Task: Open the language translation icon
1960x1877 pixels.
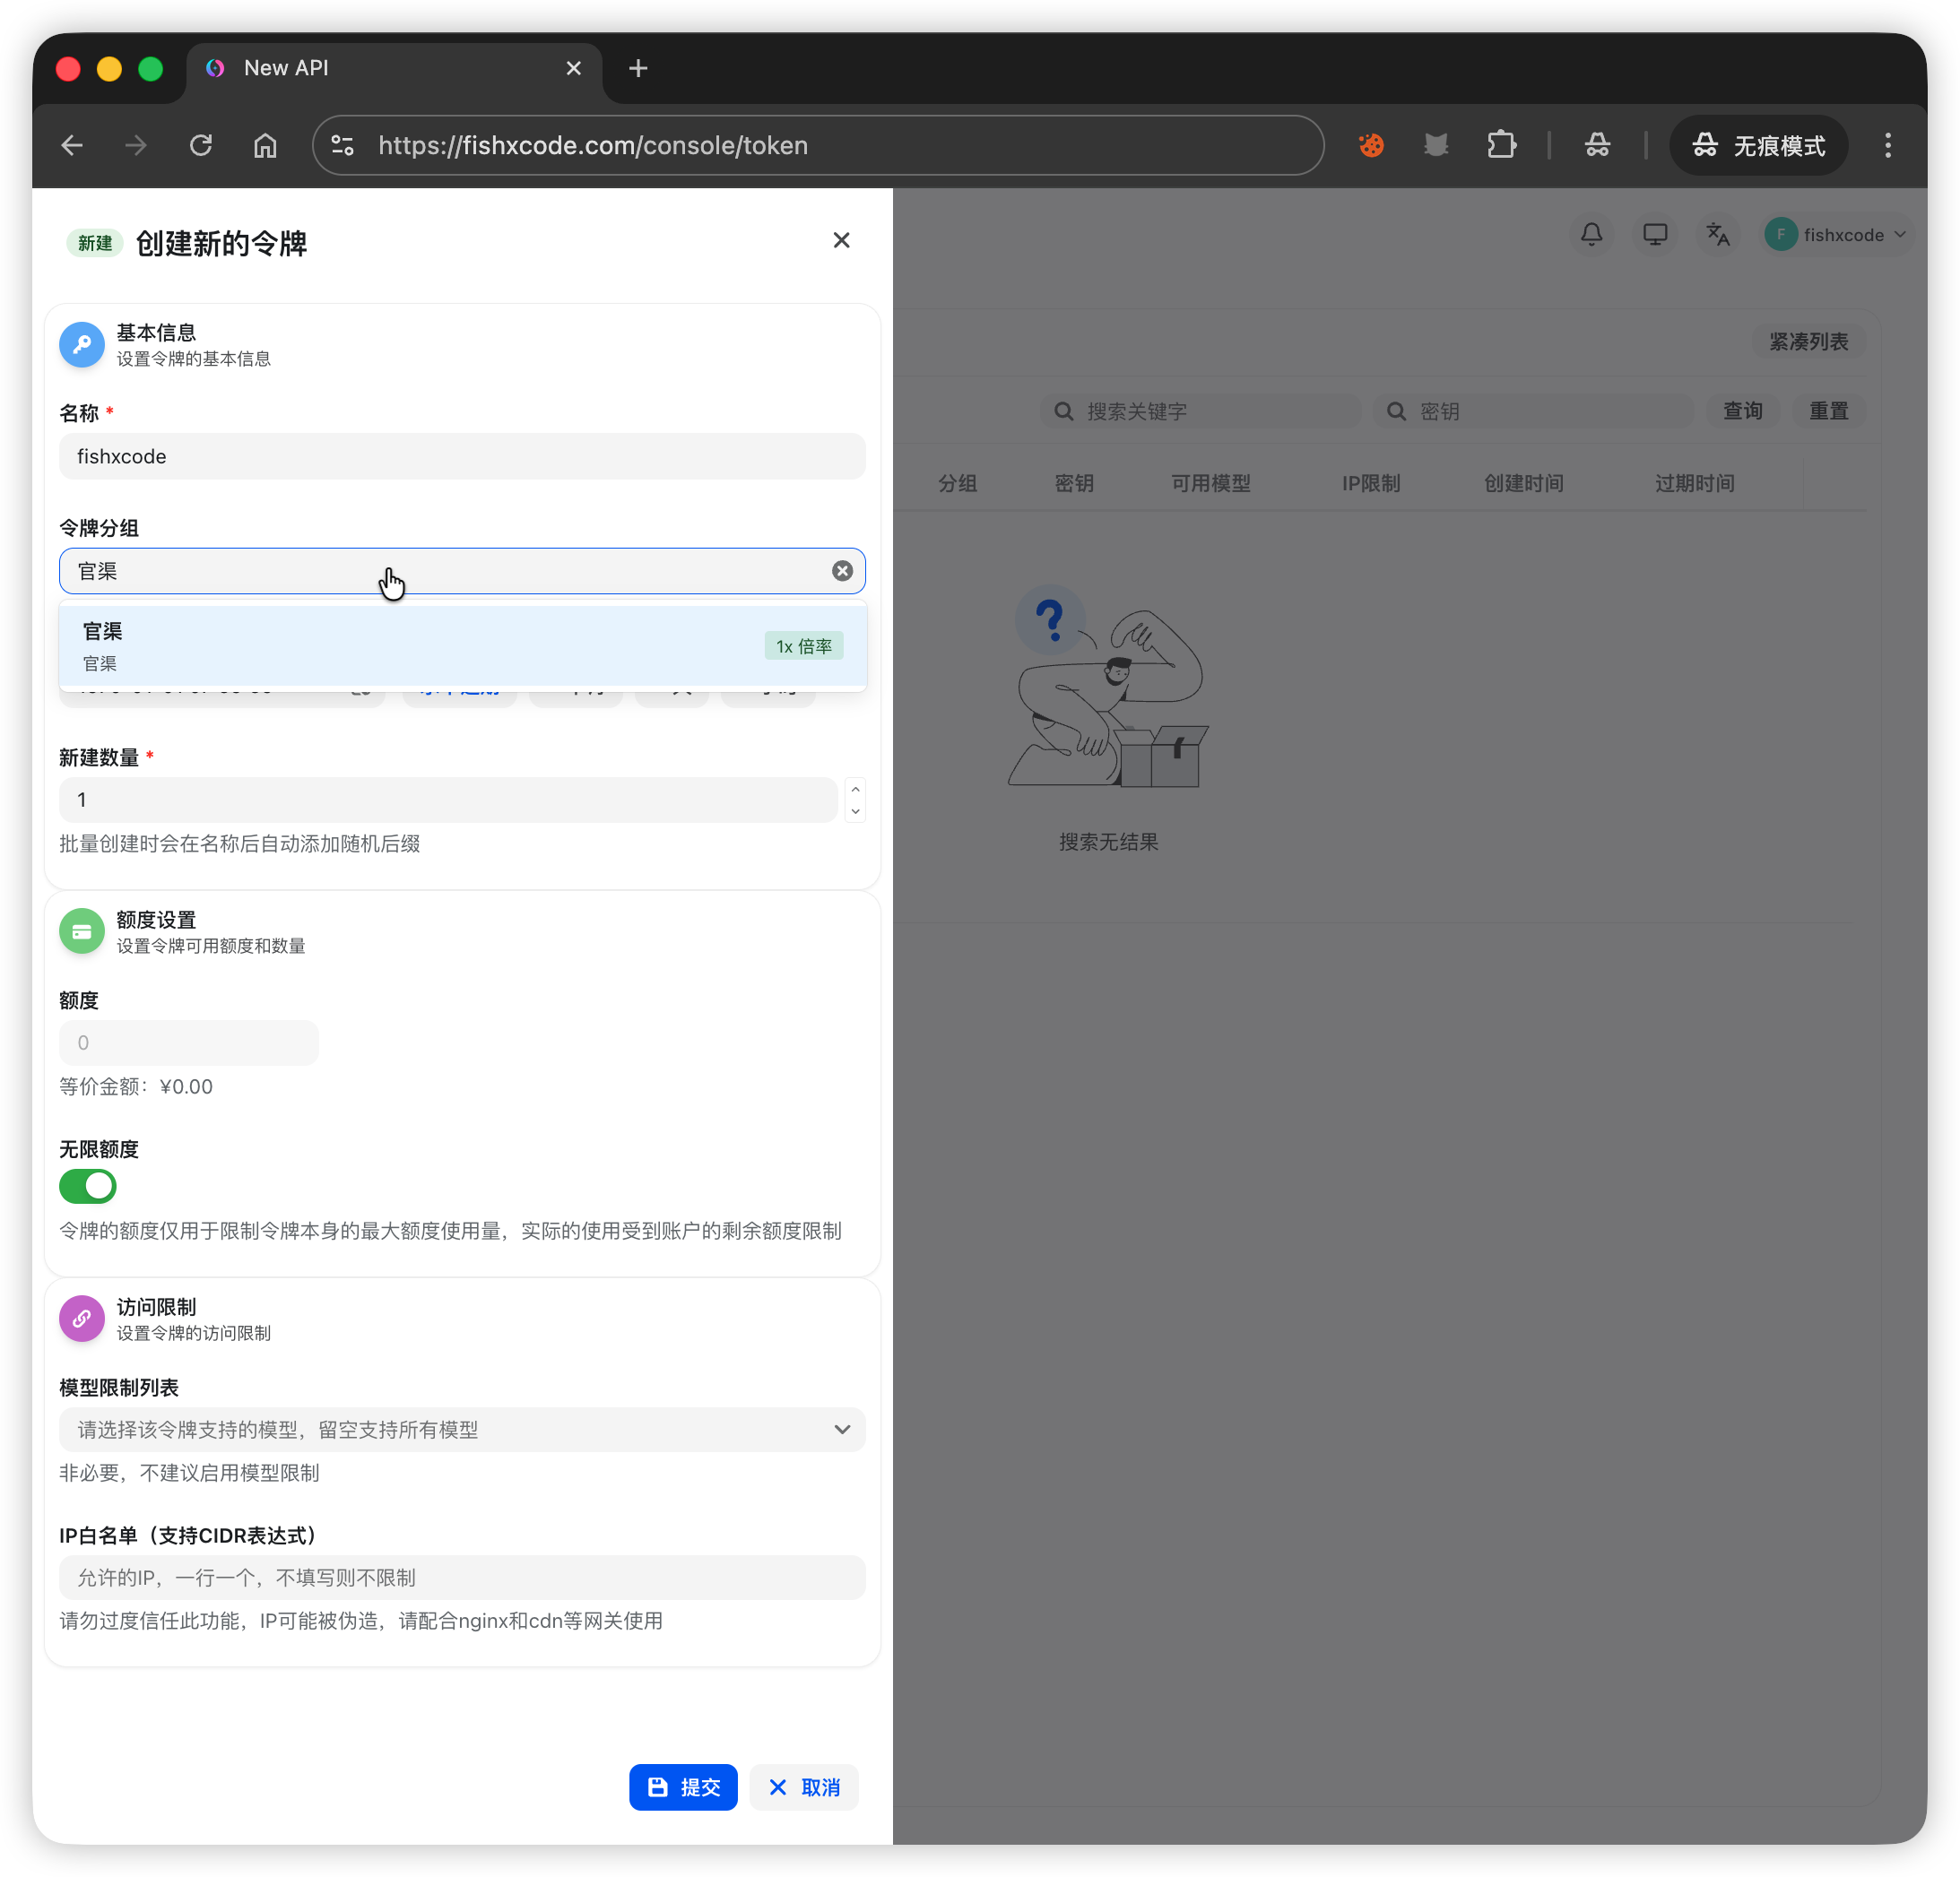Action: point(1718,235)
